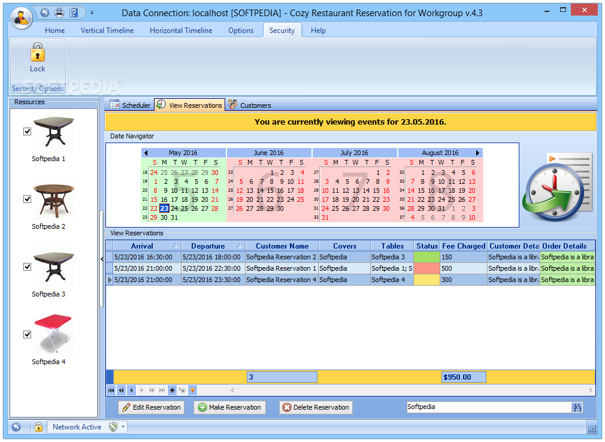Click the Fee Charged column header
Image resolution: width=605 pixels, height=442 pixels.
click(x=464, y=246)
